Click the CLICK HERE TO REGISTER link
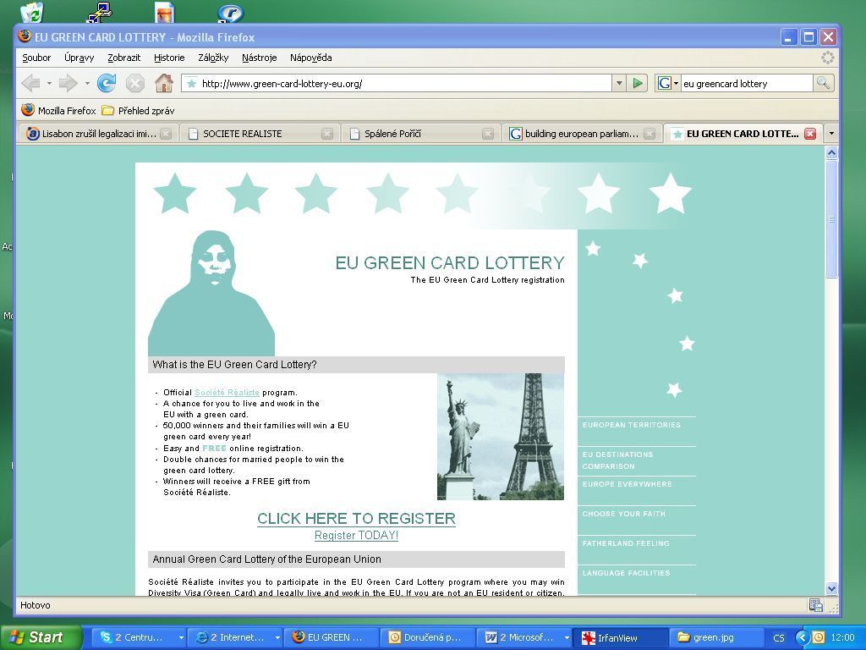Viewport: 866px width, 650px height. [356, 519]
